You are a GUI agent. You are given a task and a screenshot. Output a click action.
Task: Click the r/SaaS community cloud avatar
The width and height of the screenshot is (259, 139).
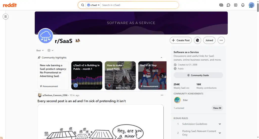[46, 36]
